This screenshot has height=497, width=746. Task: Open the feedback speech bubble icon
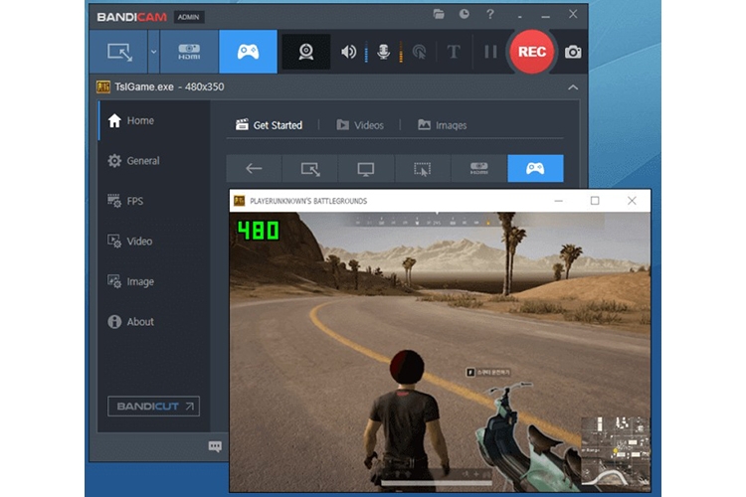pos(215,446)
